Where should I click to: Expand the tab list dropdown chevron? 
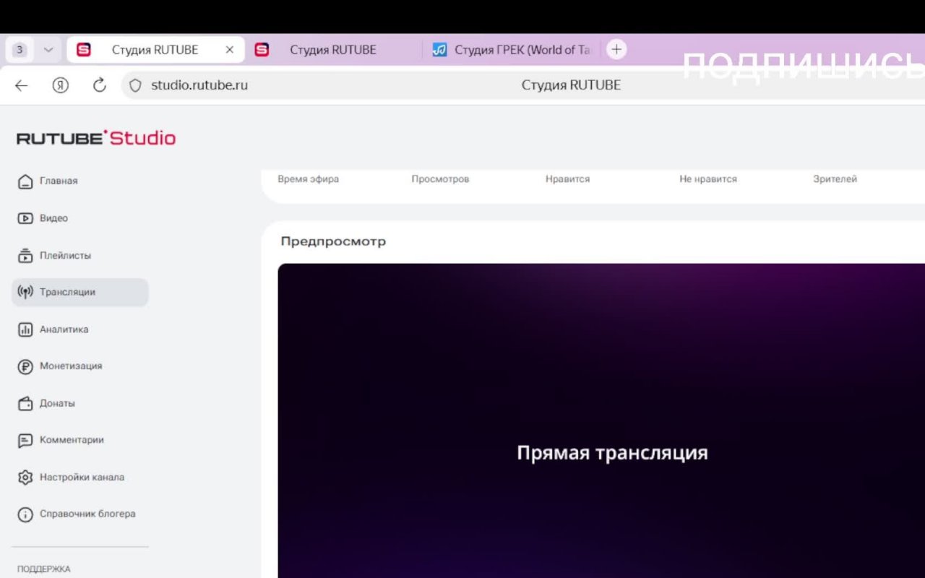(48, 50)
